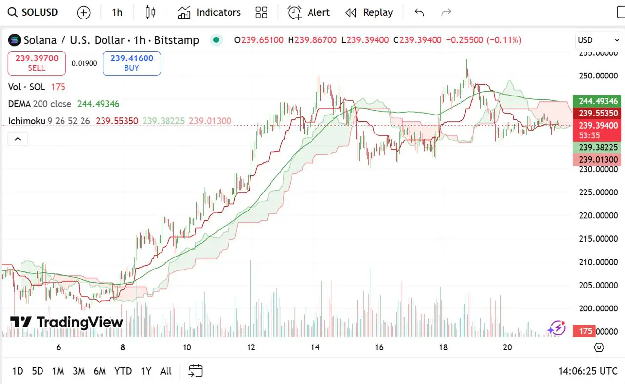Redo the last chart action
625x384 pixels.
pos(446,12)
